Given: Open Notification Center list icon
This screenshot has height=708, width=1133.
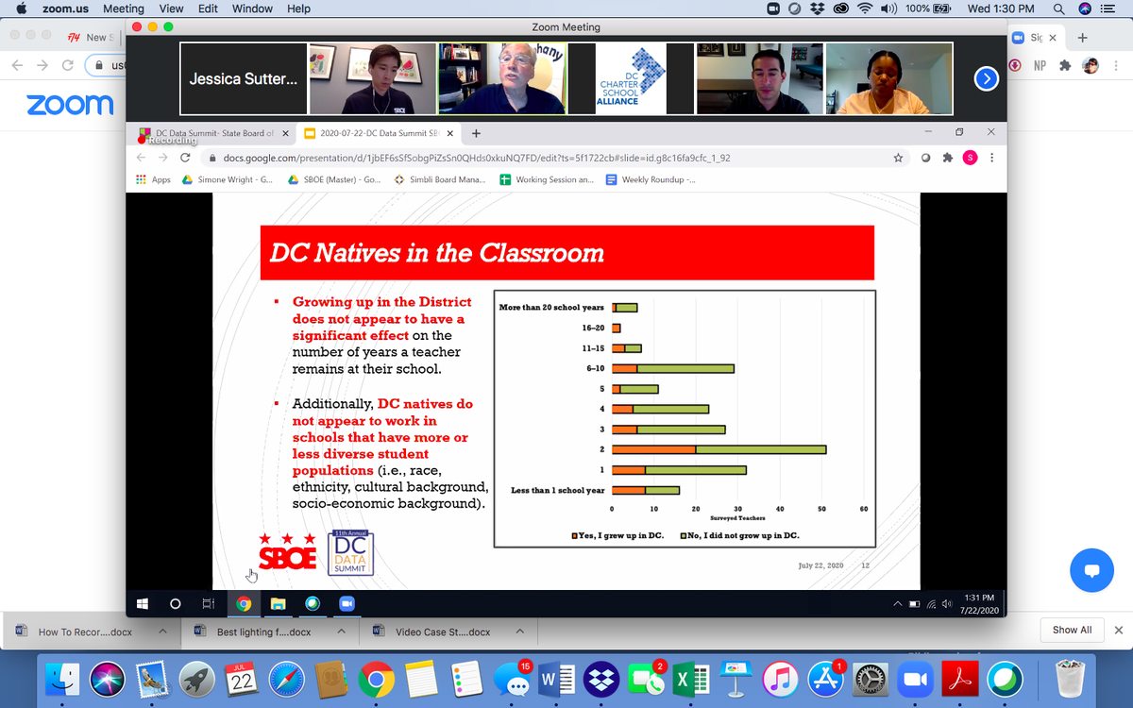Looking at the screenshot, I should pos(1108,8).
